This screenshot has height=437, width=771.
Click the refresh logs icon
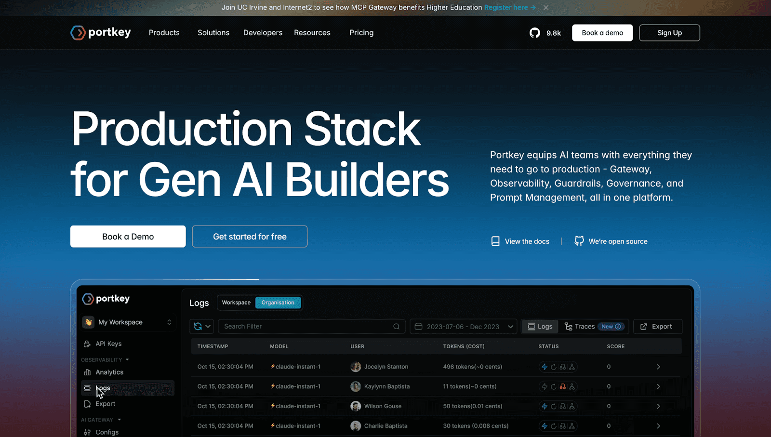tap(198, 326)
